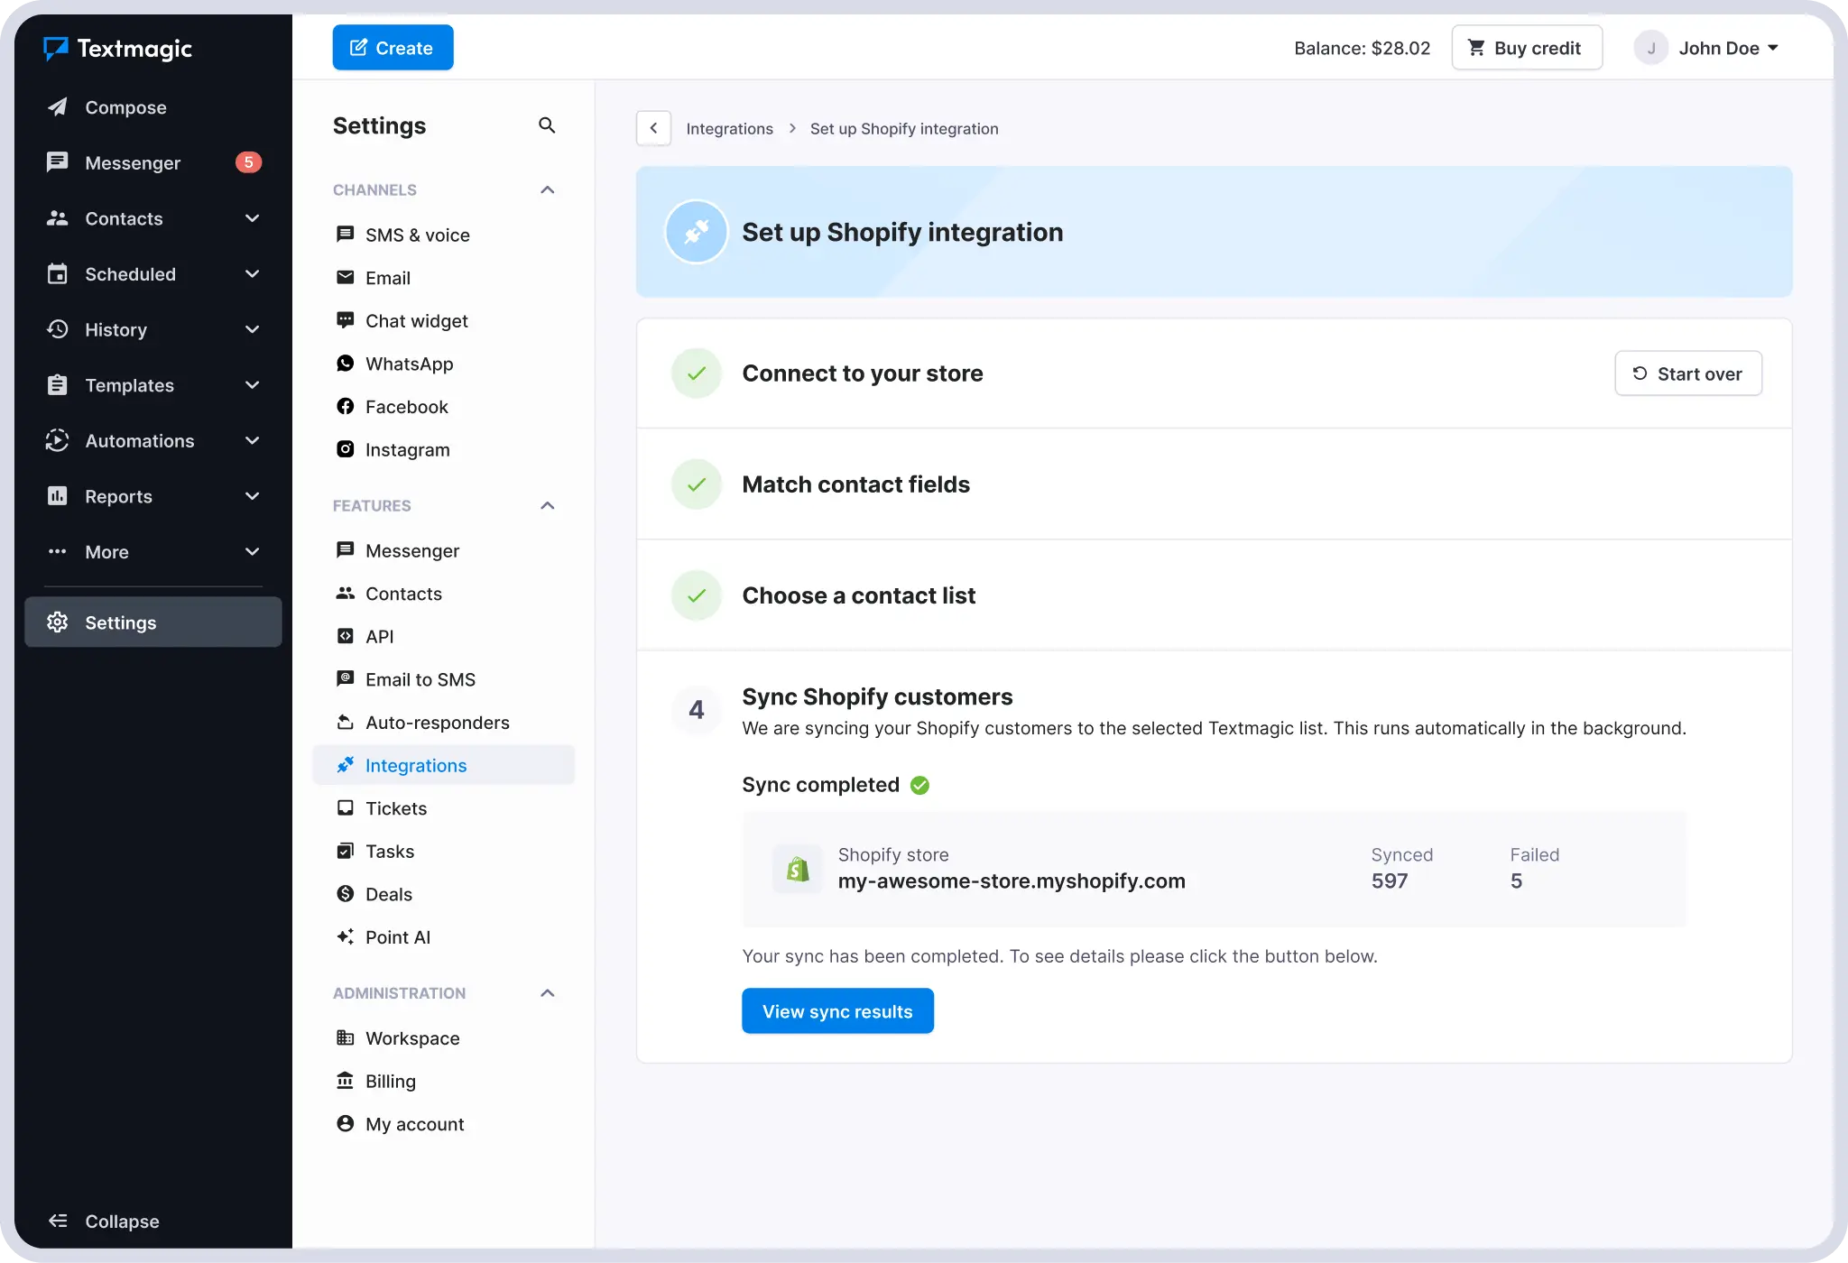Image resolution: width=1848 pixels, height=1263 pixels.
Task: Open the Connect to your store step
Action: coord(1214,373)
